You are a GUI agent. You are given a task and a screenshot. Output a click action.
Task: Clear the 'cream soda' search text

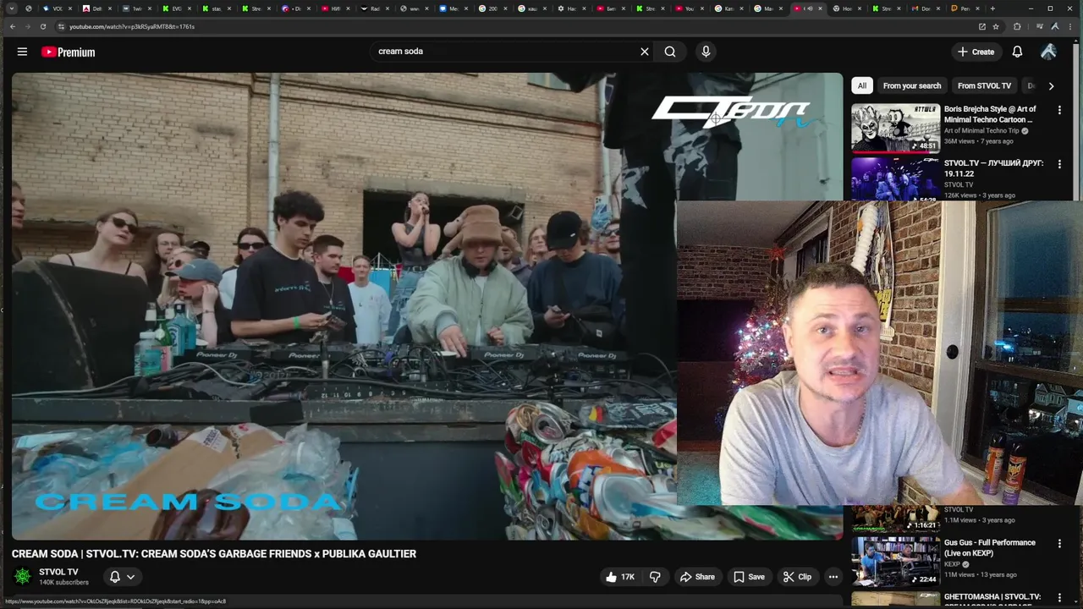click(x=645, y=52)
